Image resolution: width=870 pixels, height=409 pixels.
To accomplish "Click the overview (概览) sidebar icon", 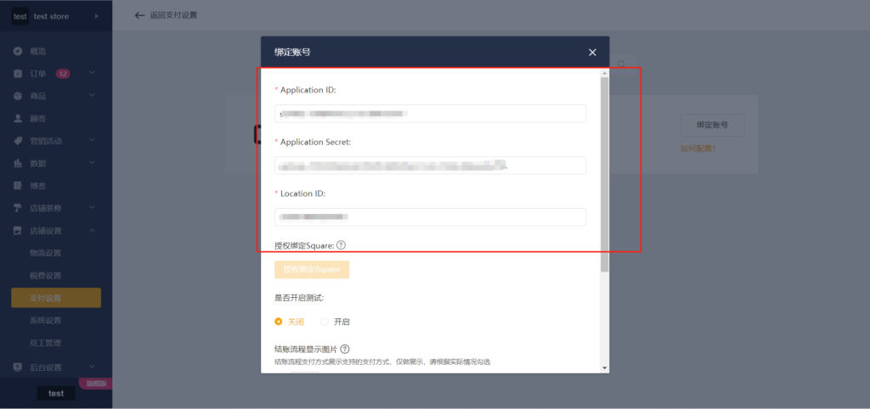I will point(18,52).
